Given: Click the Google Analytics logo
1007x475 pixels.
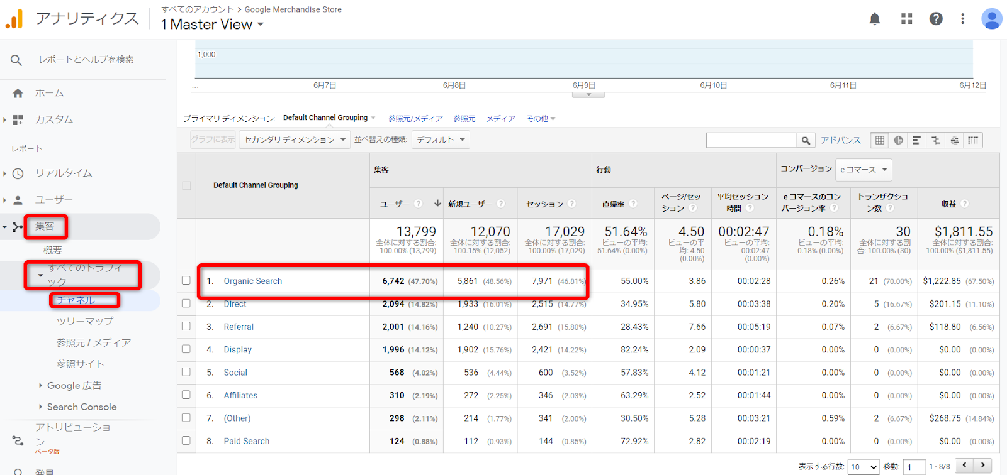Looking at the screenshot, I should [14, 19].
